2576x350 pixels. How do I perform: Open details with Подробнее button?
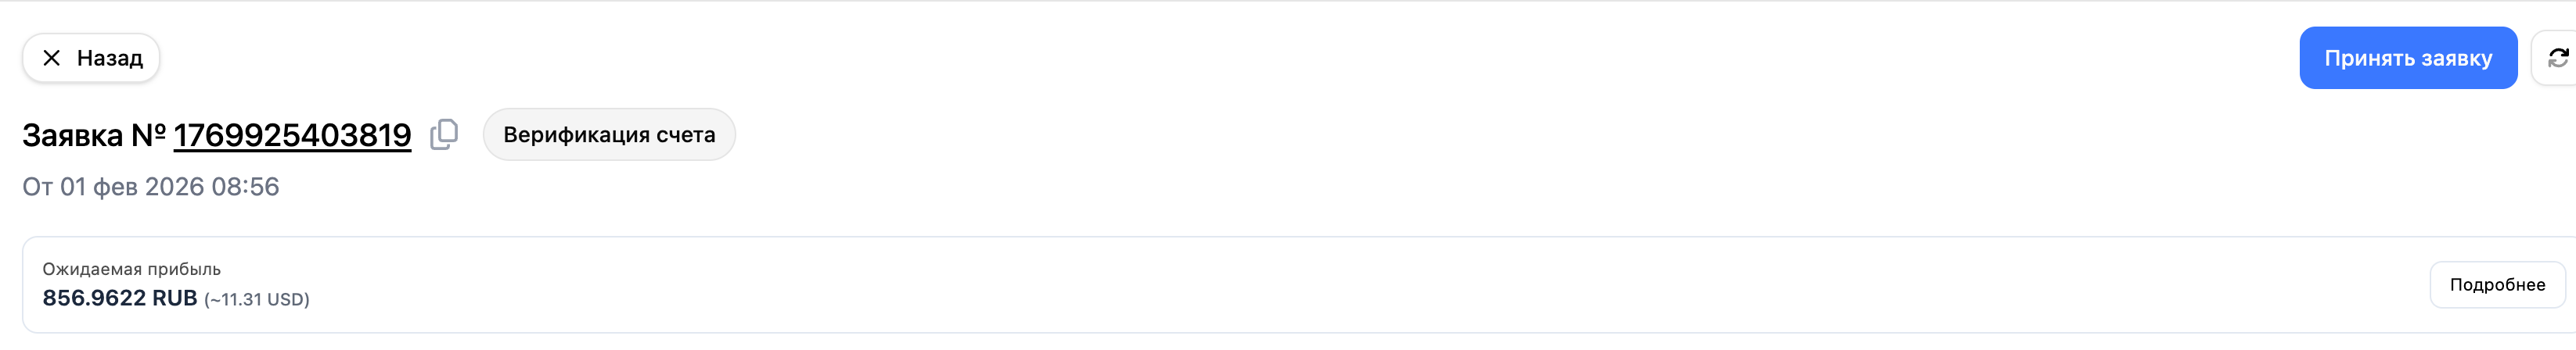coord(2496,285)
